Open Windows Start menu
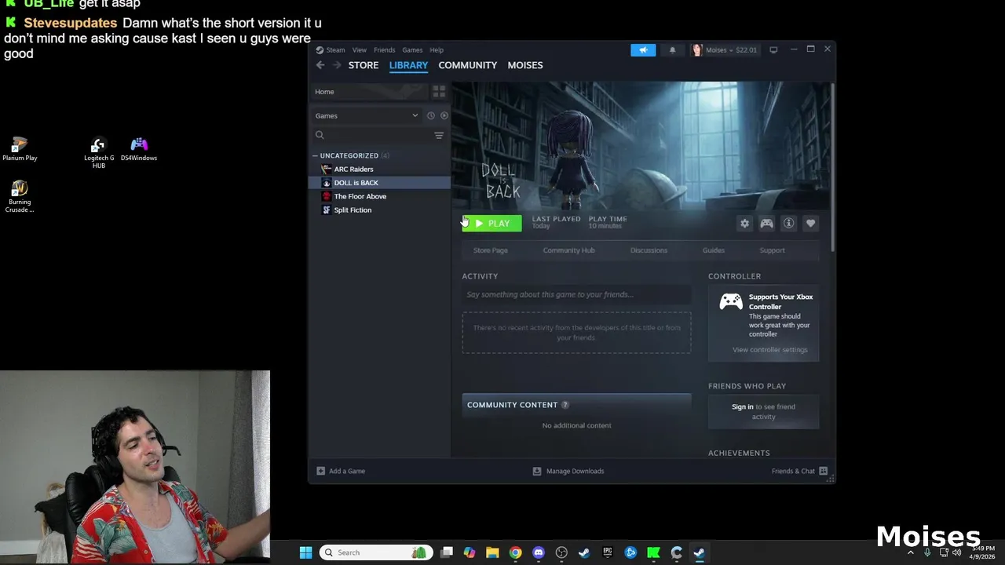The width and height of the screenshot is (1005, 565). [305, 552]
